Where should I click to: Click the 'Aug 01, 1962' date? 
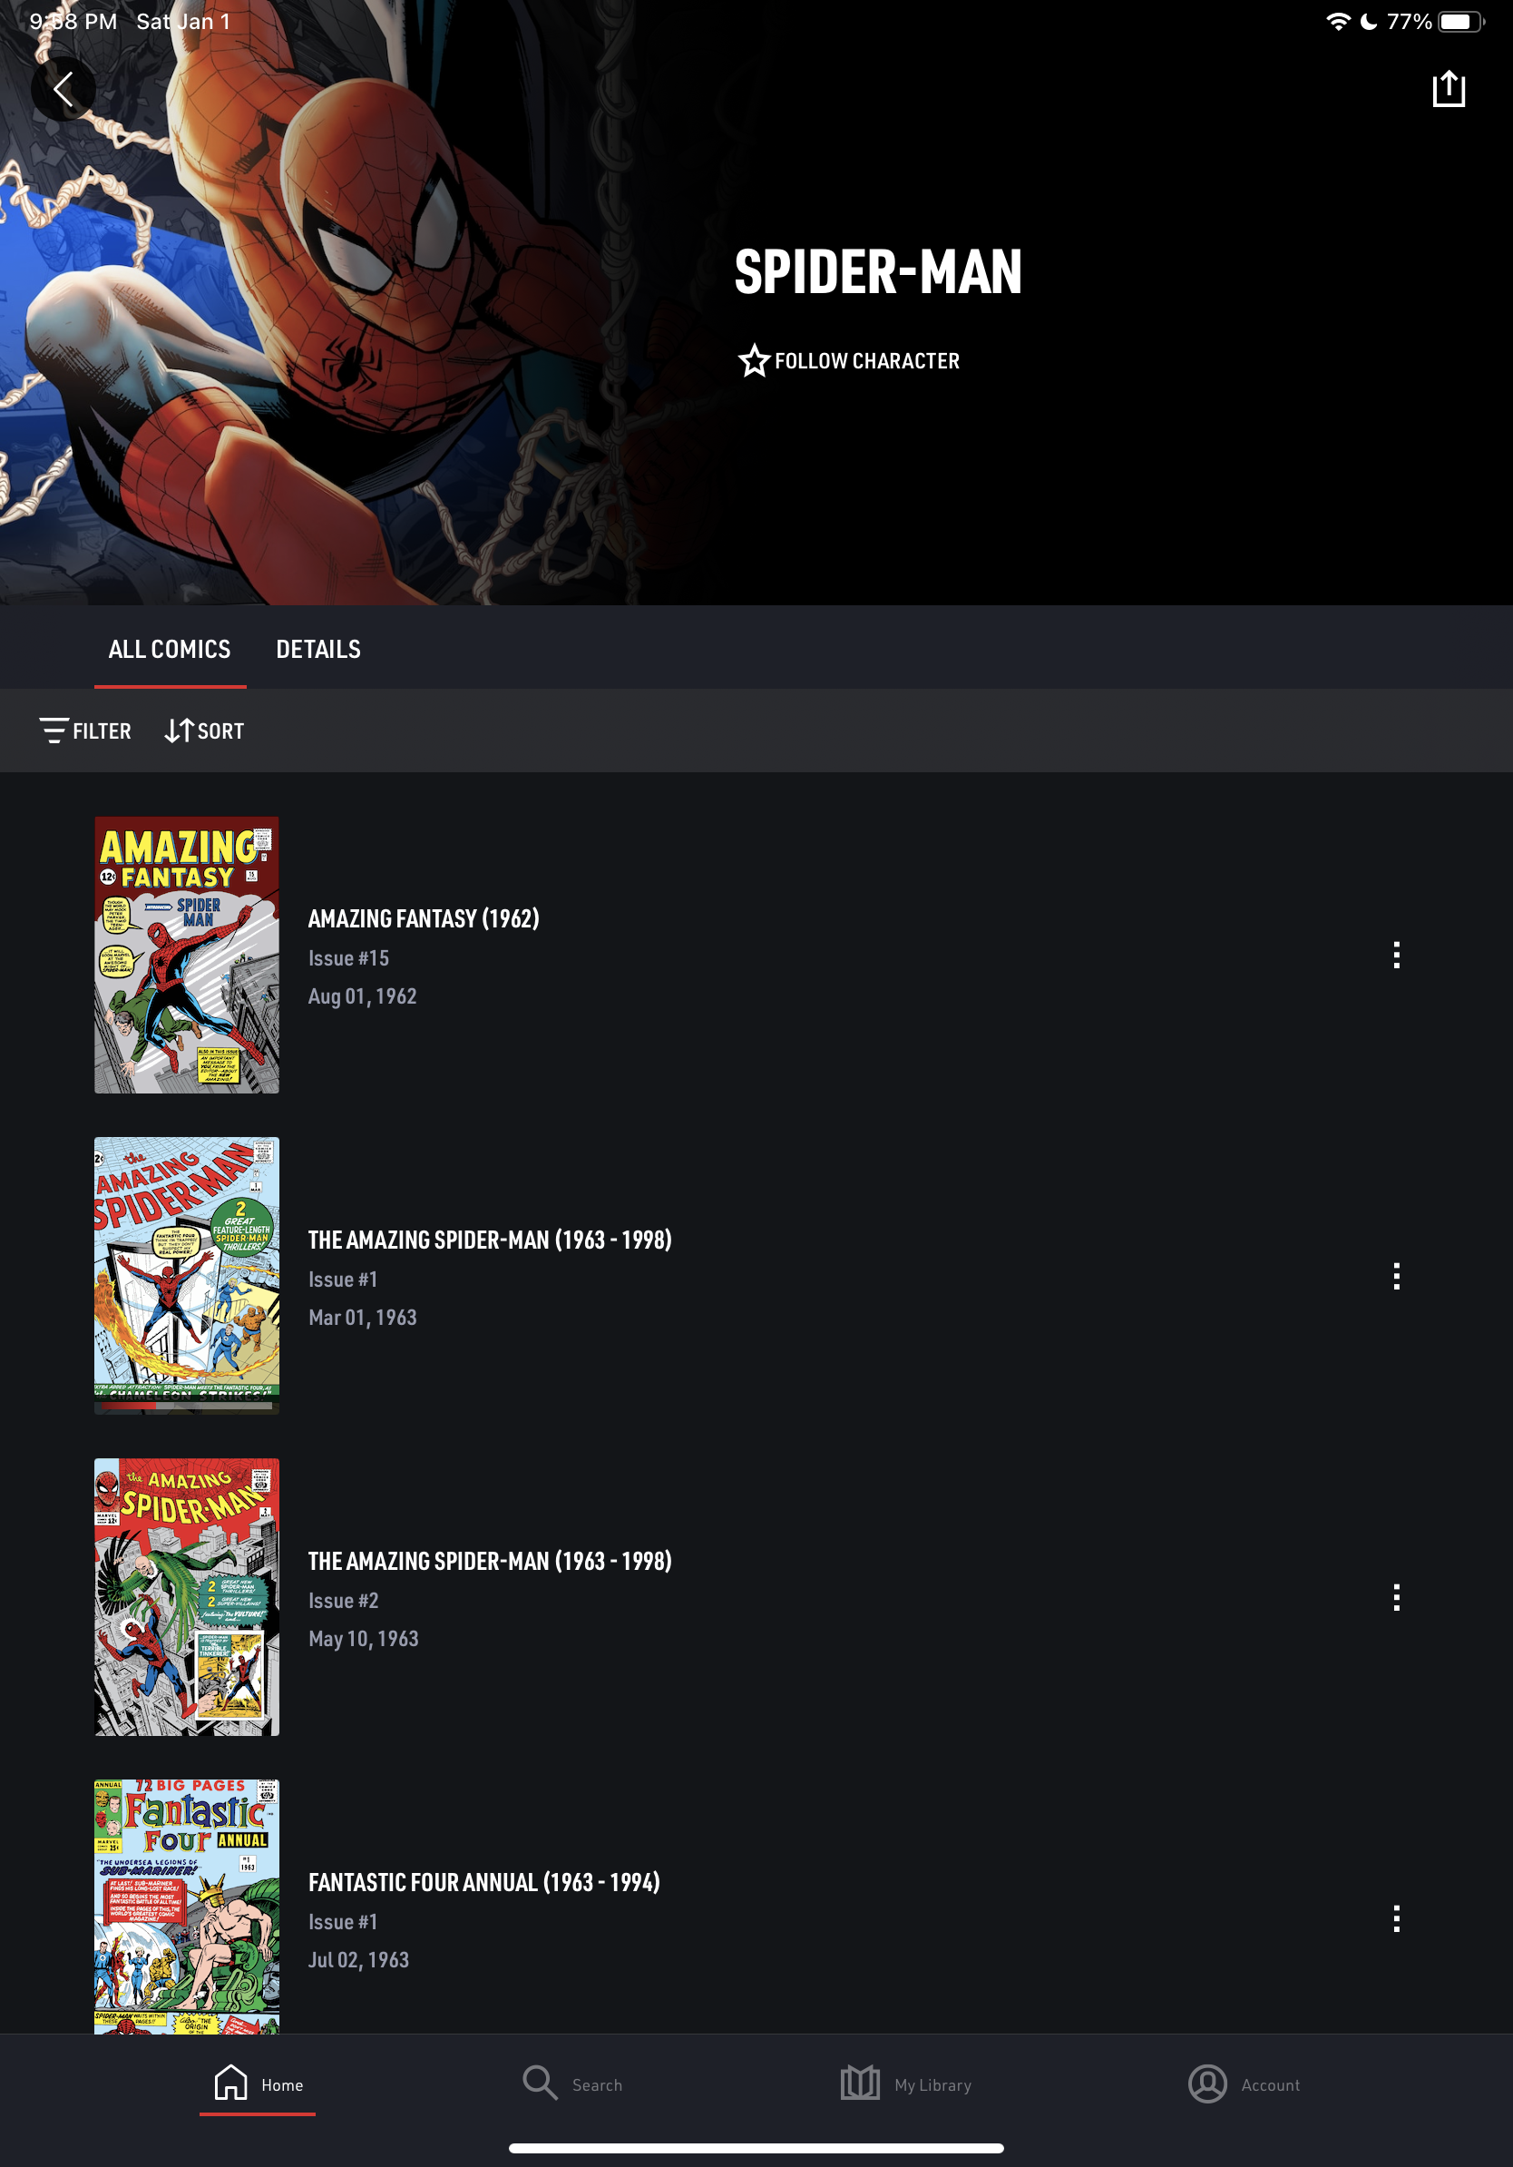click(x=362, y=996)
